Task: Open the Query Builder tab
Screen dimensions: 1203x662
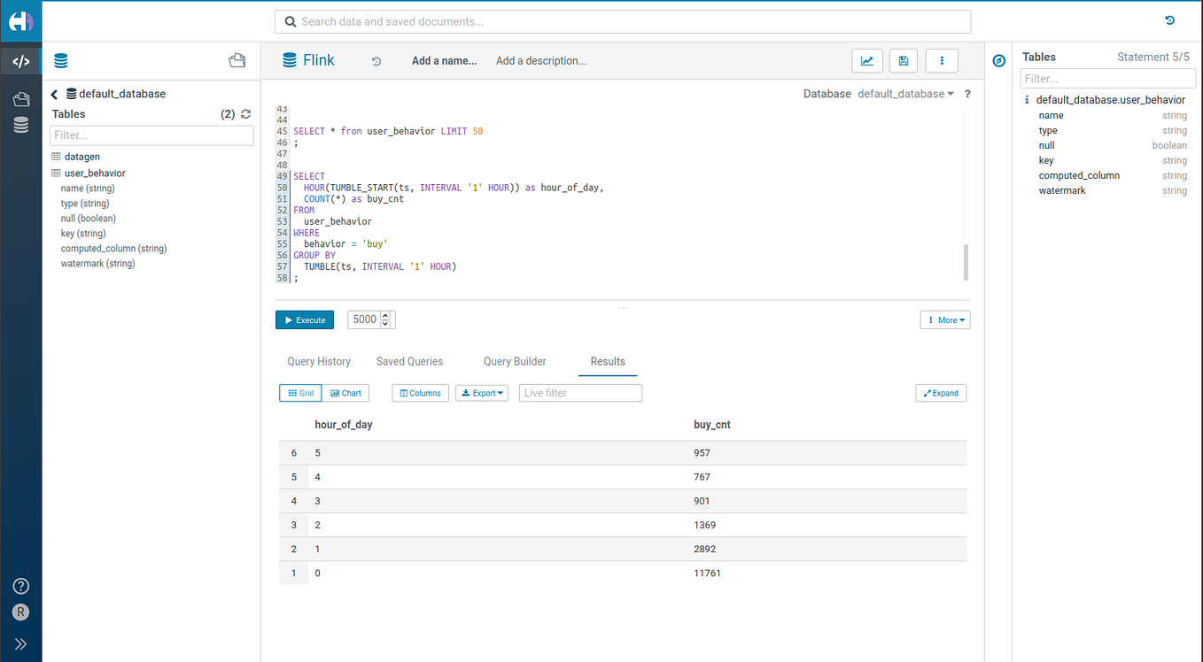Action: click(515, 361)
